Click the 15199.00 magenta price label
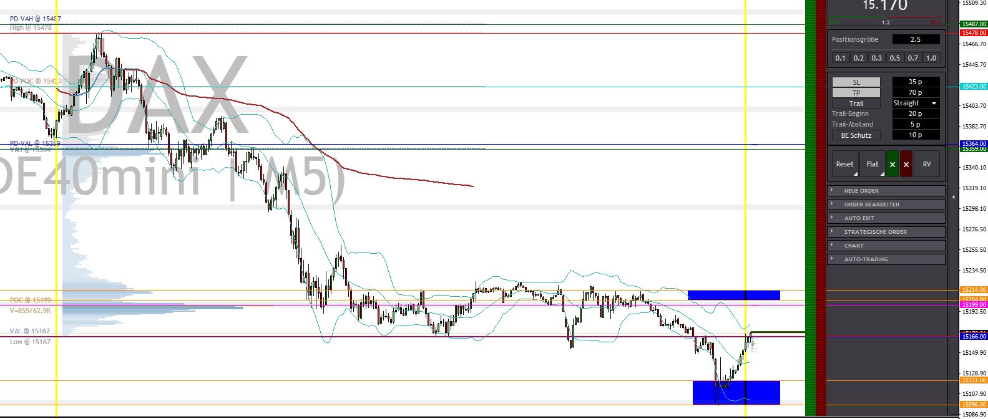 click(x=974, y=305)
